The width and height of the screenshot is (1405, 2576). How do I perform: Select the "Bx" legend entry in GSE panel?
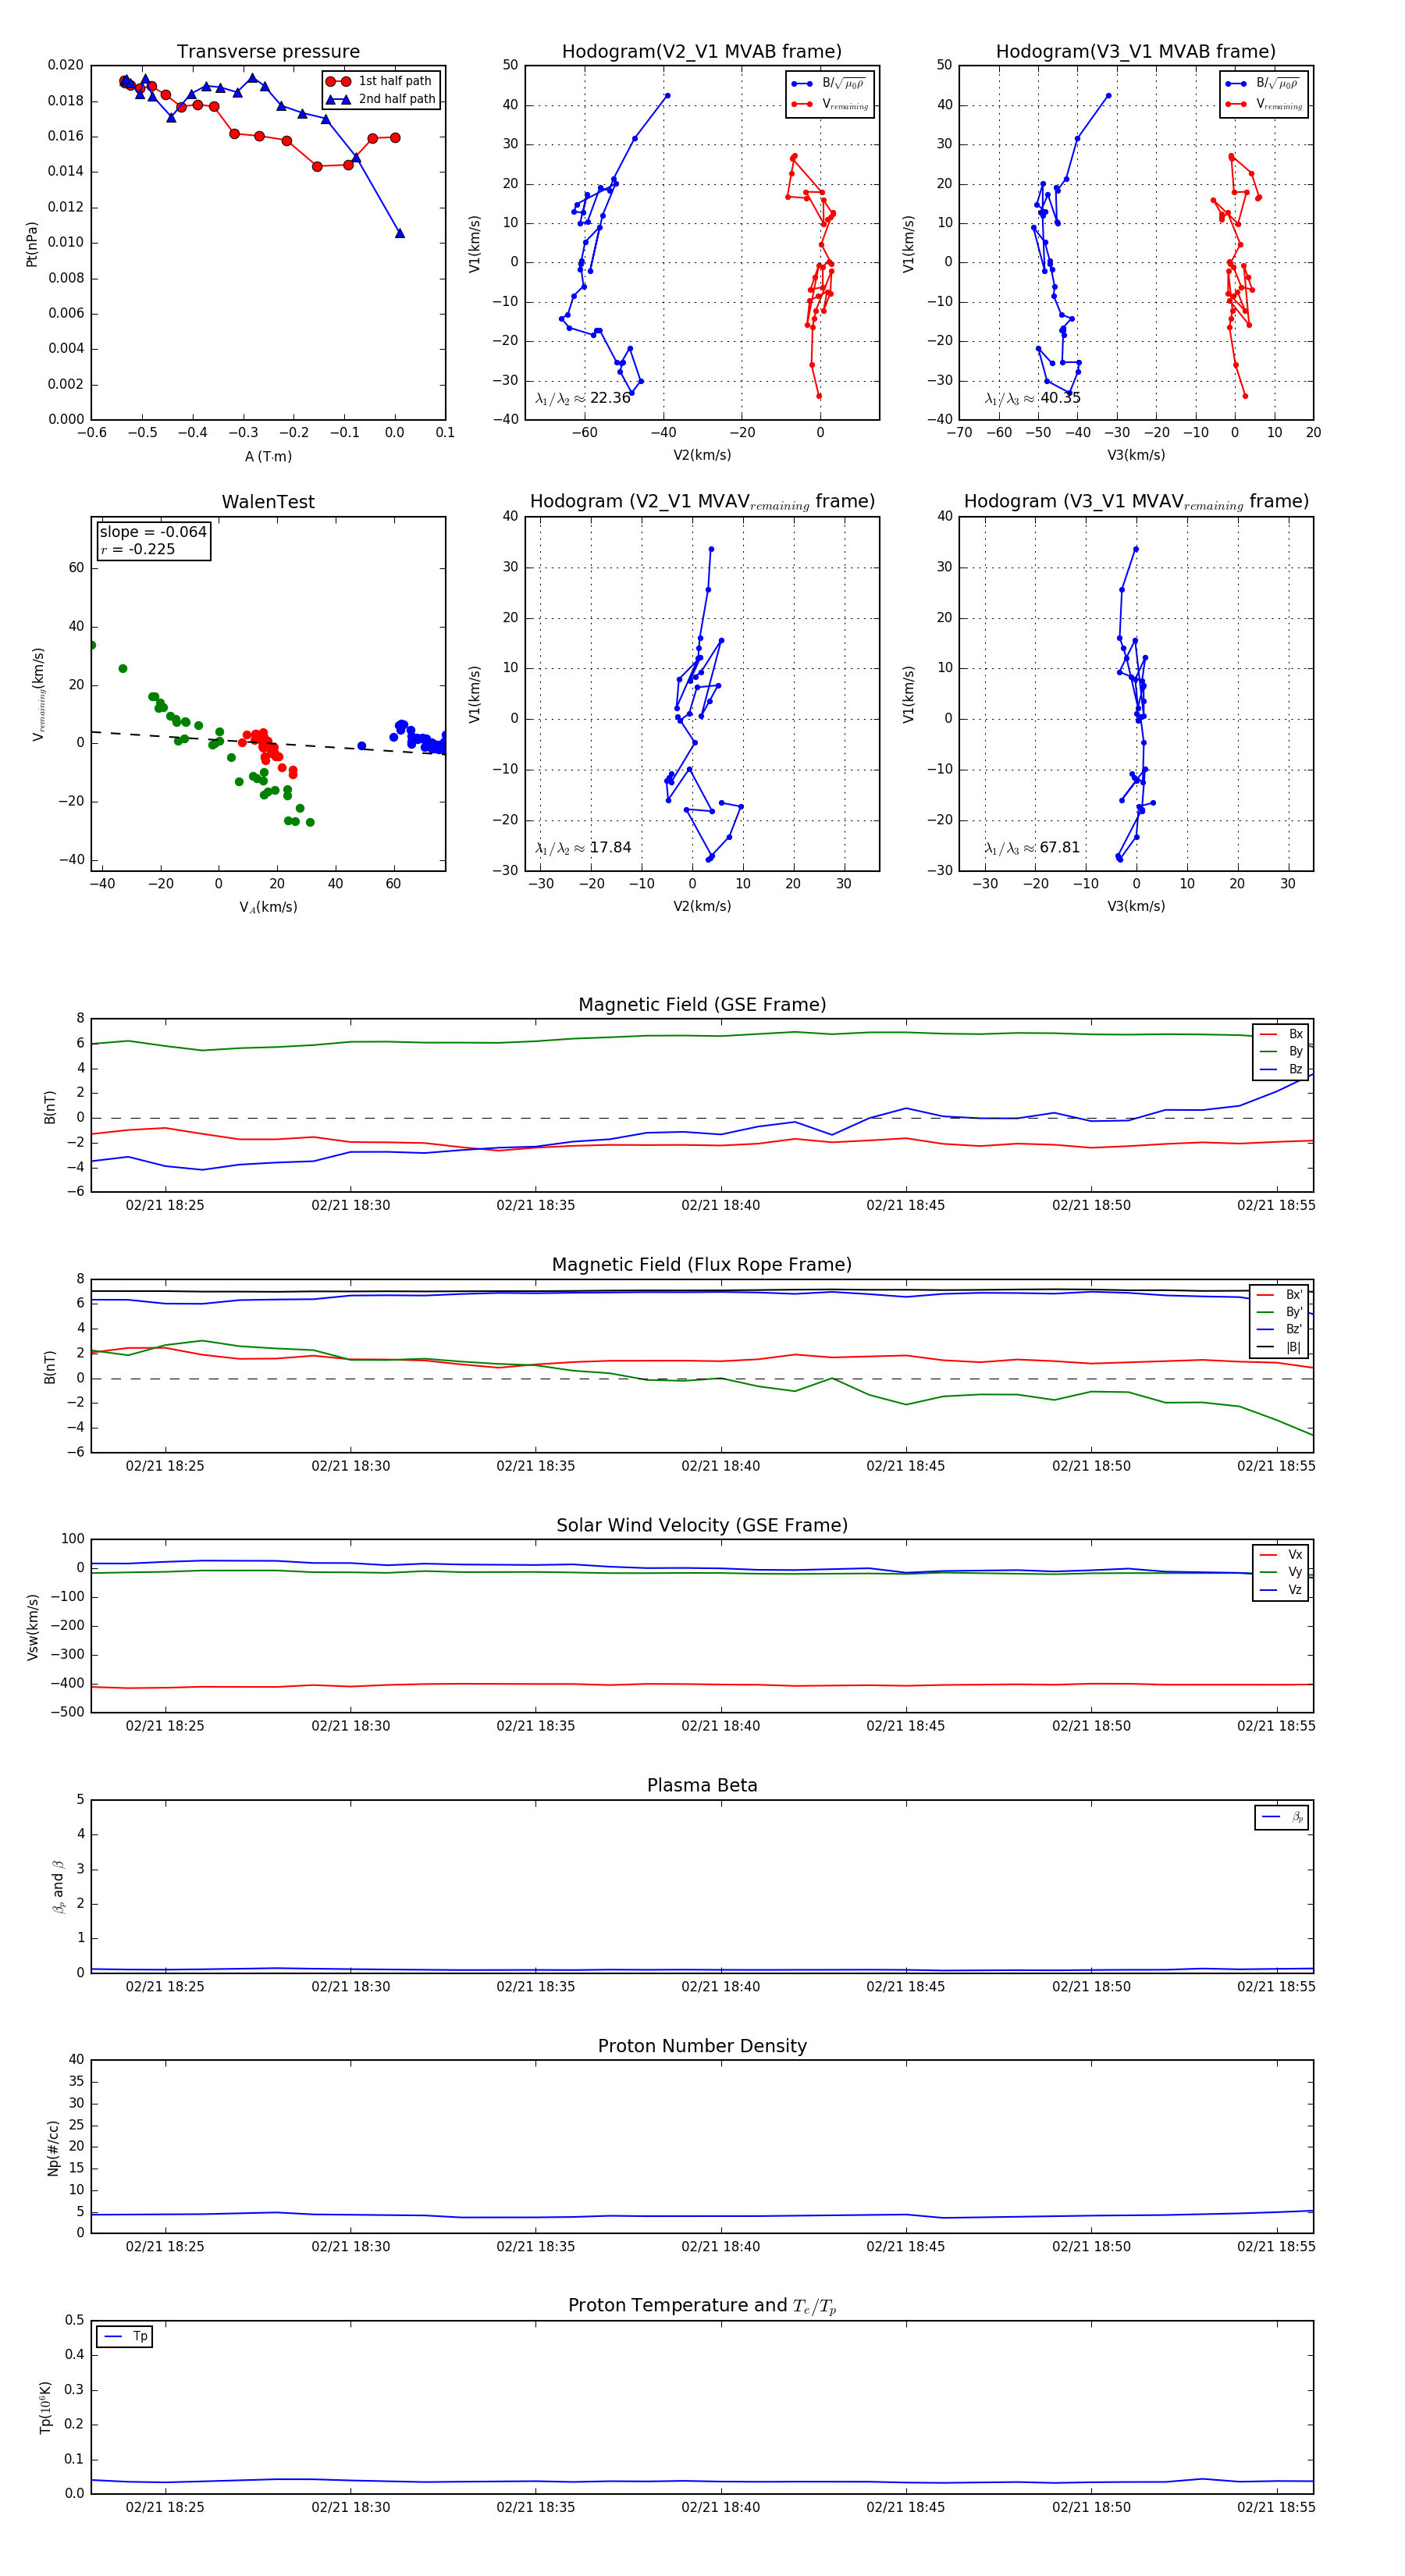1281,1034
